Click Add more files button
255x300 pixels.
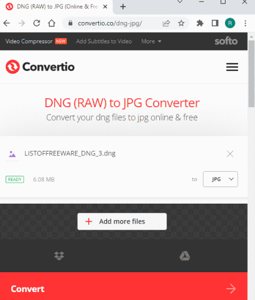point(122,221)
